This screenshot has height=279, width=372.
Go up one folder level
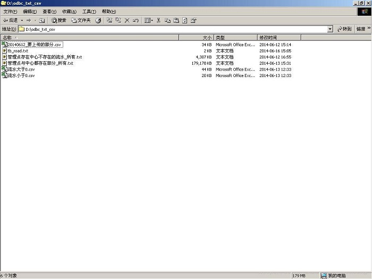[x=42, y=20]
